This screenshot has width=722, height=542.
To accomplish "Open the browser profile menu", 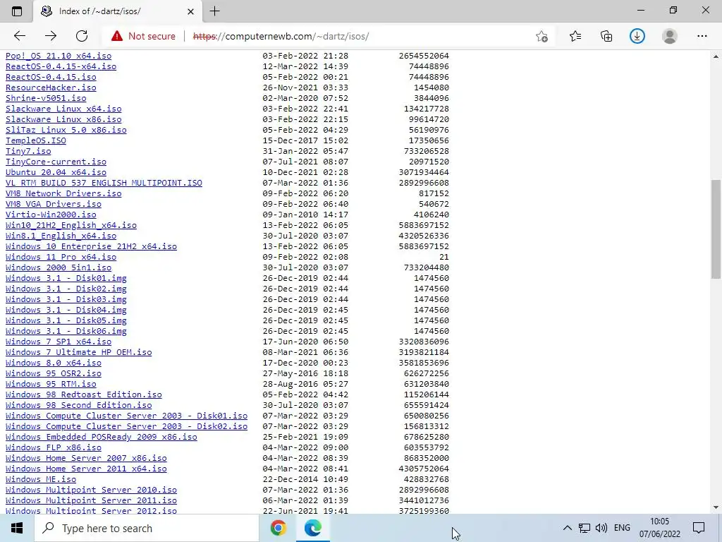I will [x=670, y=36].
